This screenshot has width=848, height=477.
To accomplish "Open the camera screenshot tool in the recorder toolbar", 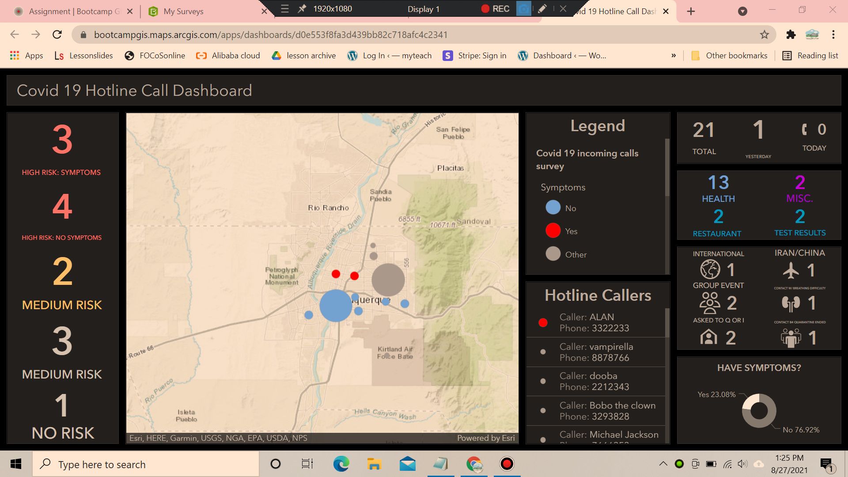I will point(524,8).
